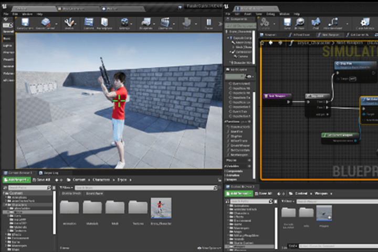Open the Compile options dropdown arrow
Image resolution: width=378 pixels, height=252 pixels.
point(274,24)
